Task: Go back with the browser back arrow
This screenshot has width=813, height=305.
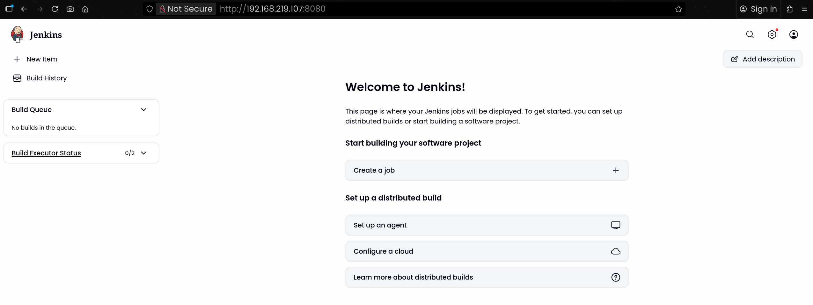Action: click(x=24, y=9)
